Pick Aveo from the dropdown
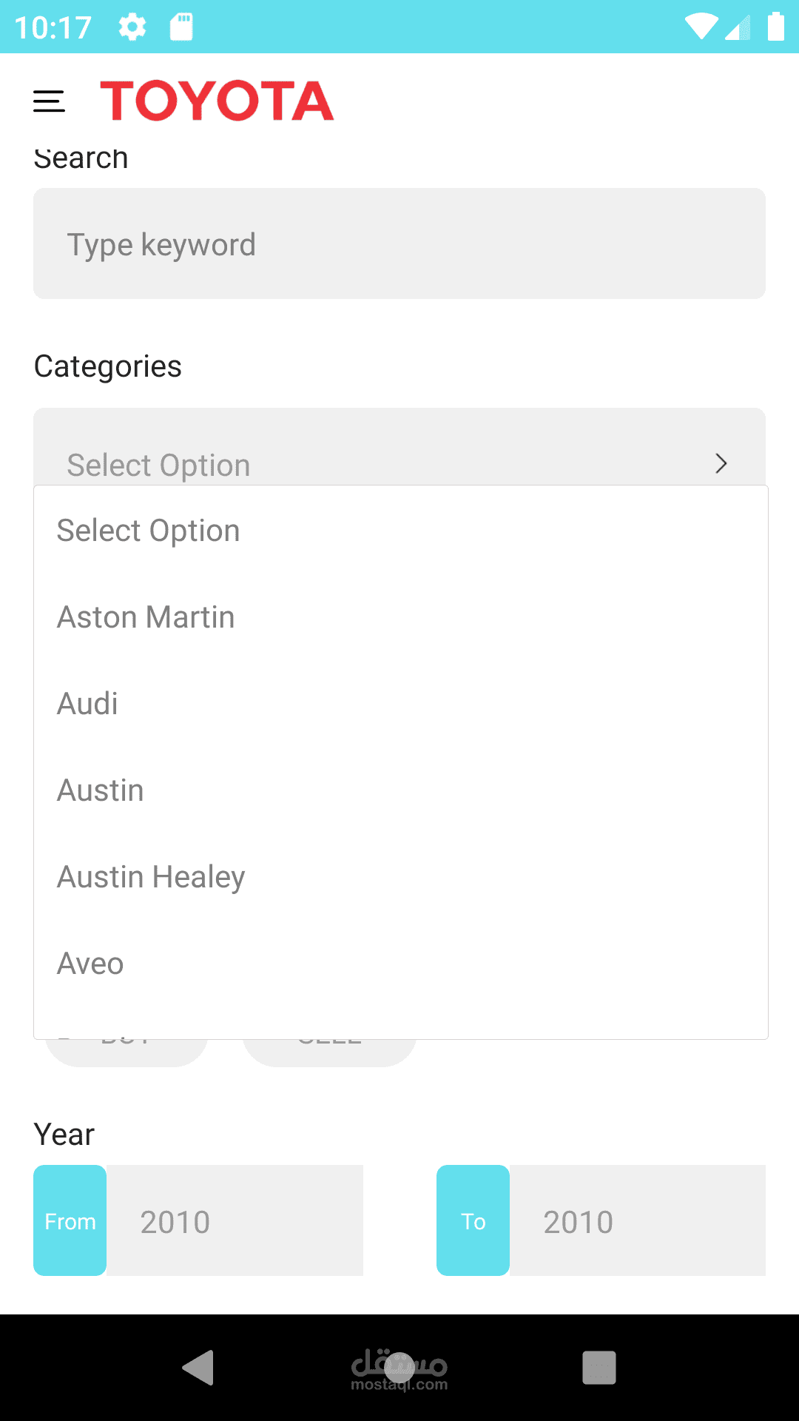799x1421 pixels. pos(401,964)
